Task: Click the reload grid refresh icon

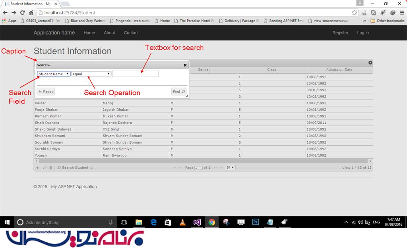Action: (x=92, y=168)
